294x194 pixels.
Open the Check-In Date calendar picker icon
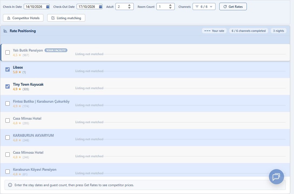click(x=48, y=6)
